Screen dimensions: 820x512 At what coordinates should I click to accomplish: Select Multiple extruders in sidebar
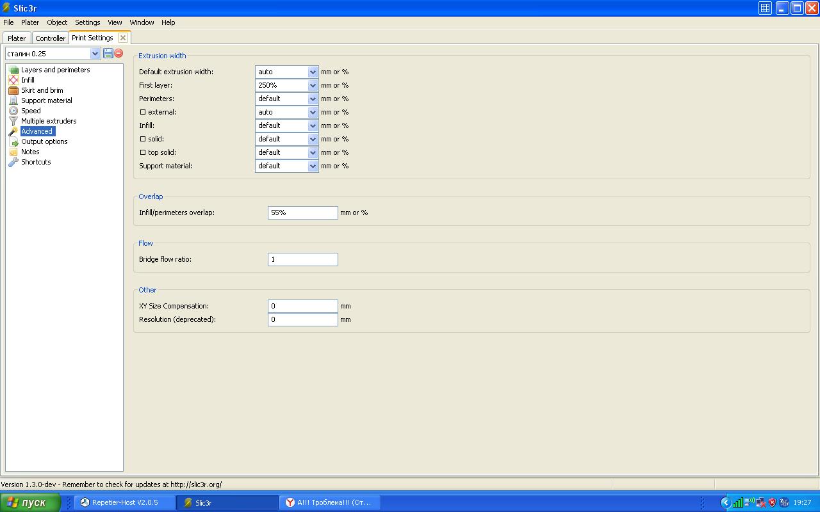tap(49, 121)
